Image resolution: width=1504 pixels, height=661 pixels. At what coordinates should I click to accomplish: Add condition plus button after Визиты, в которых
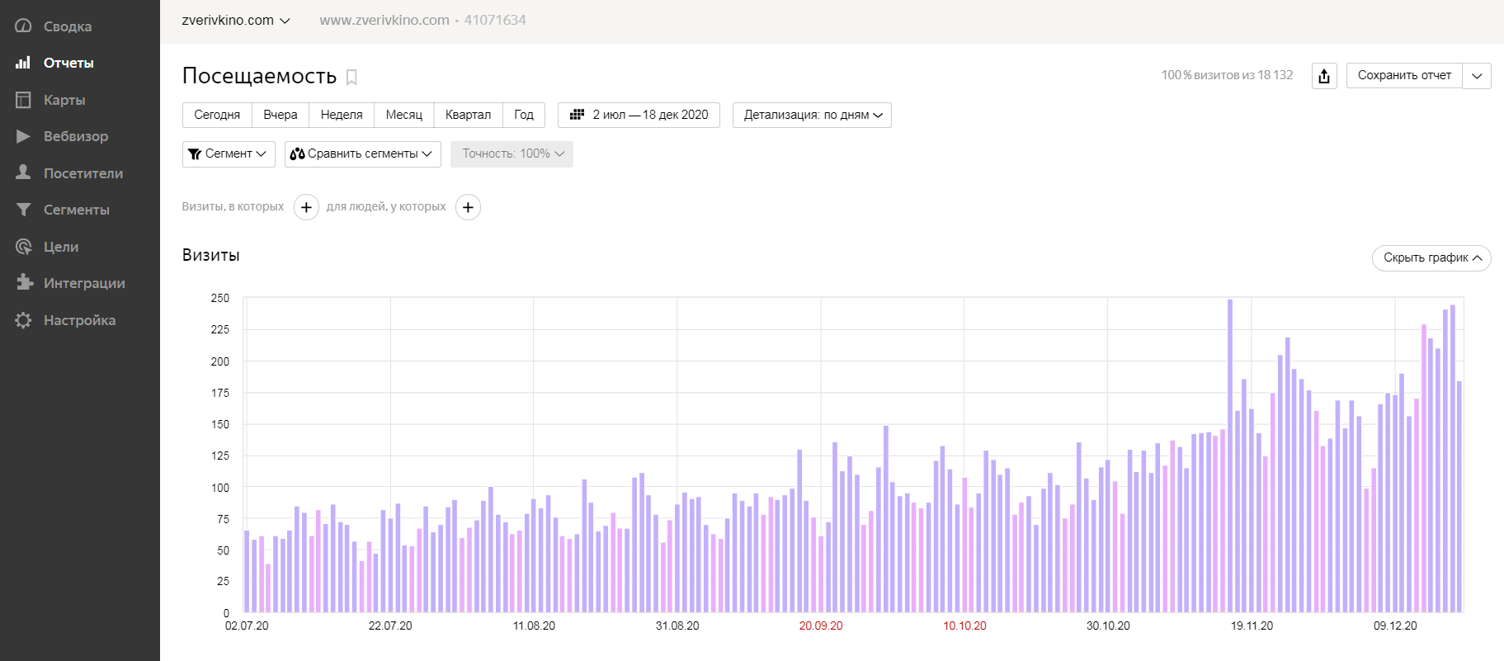(x=306, y=207)
